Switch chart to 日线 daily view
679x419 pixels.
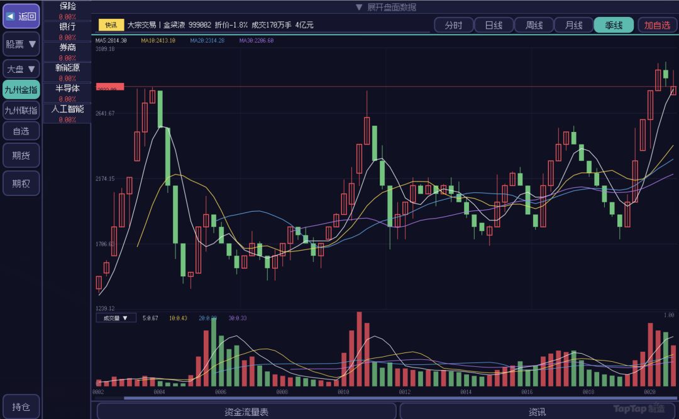point(494,25)
